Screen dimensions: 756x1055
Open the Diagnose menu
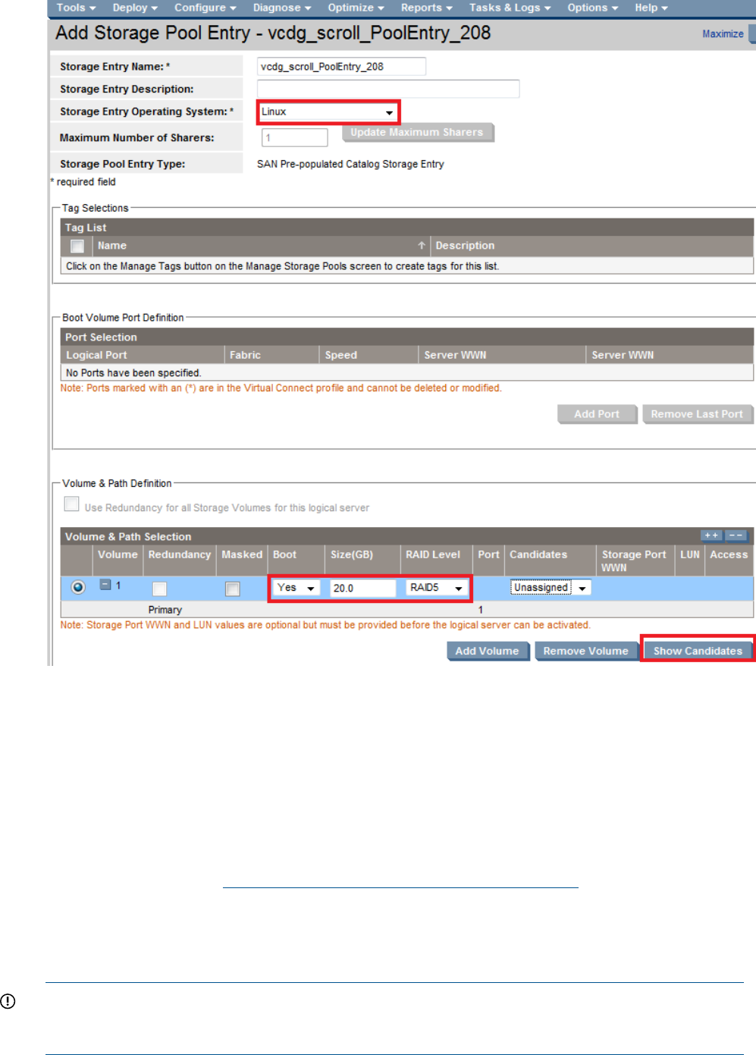tap(282, 8)
